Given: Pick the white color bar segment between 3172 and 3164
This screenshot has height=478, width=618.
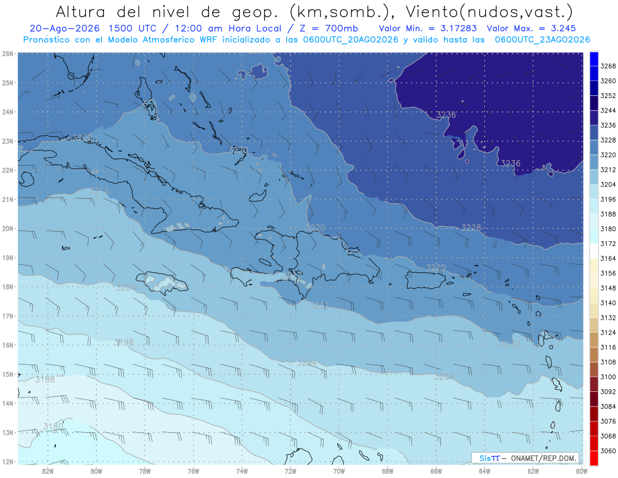Looking at the screenshot, I should 594,251.
